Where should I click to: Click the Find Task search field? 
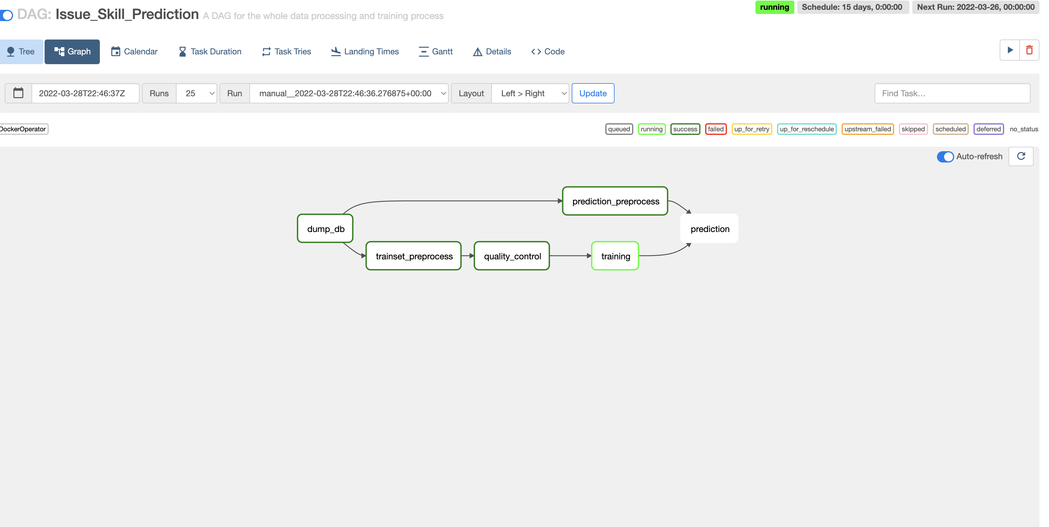point(952,93)
